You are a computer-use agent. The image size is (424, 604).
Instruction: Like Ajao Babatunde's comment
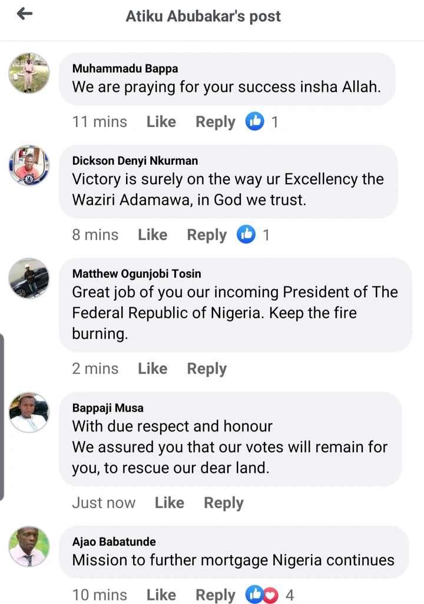pos(161,595)
